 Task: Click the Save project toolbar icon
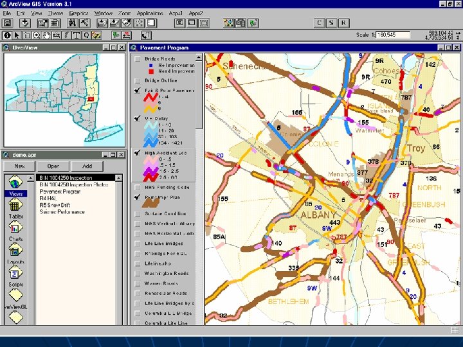click(x=8, y=23)
